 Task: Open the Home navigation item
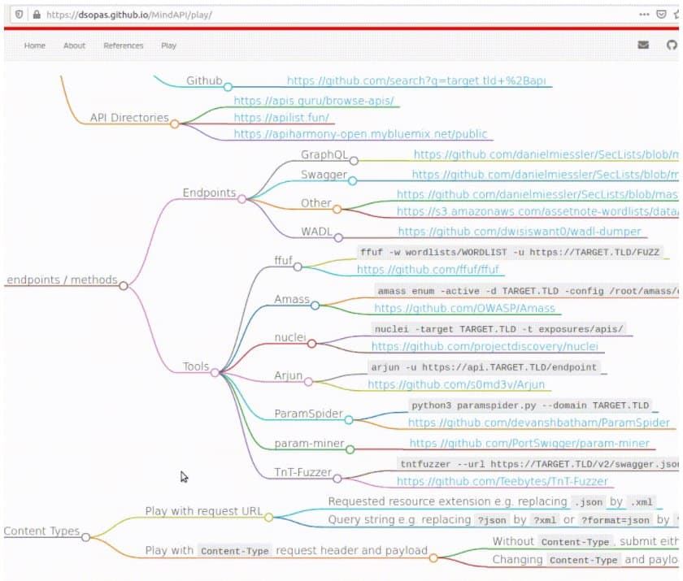tap(35, 46)
